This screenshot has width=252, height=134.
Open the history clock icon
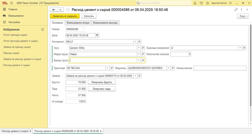[x=201, y=3]
